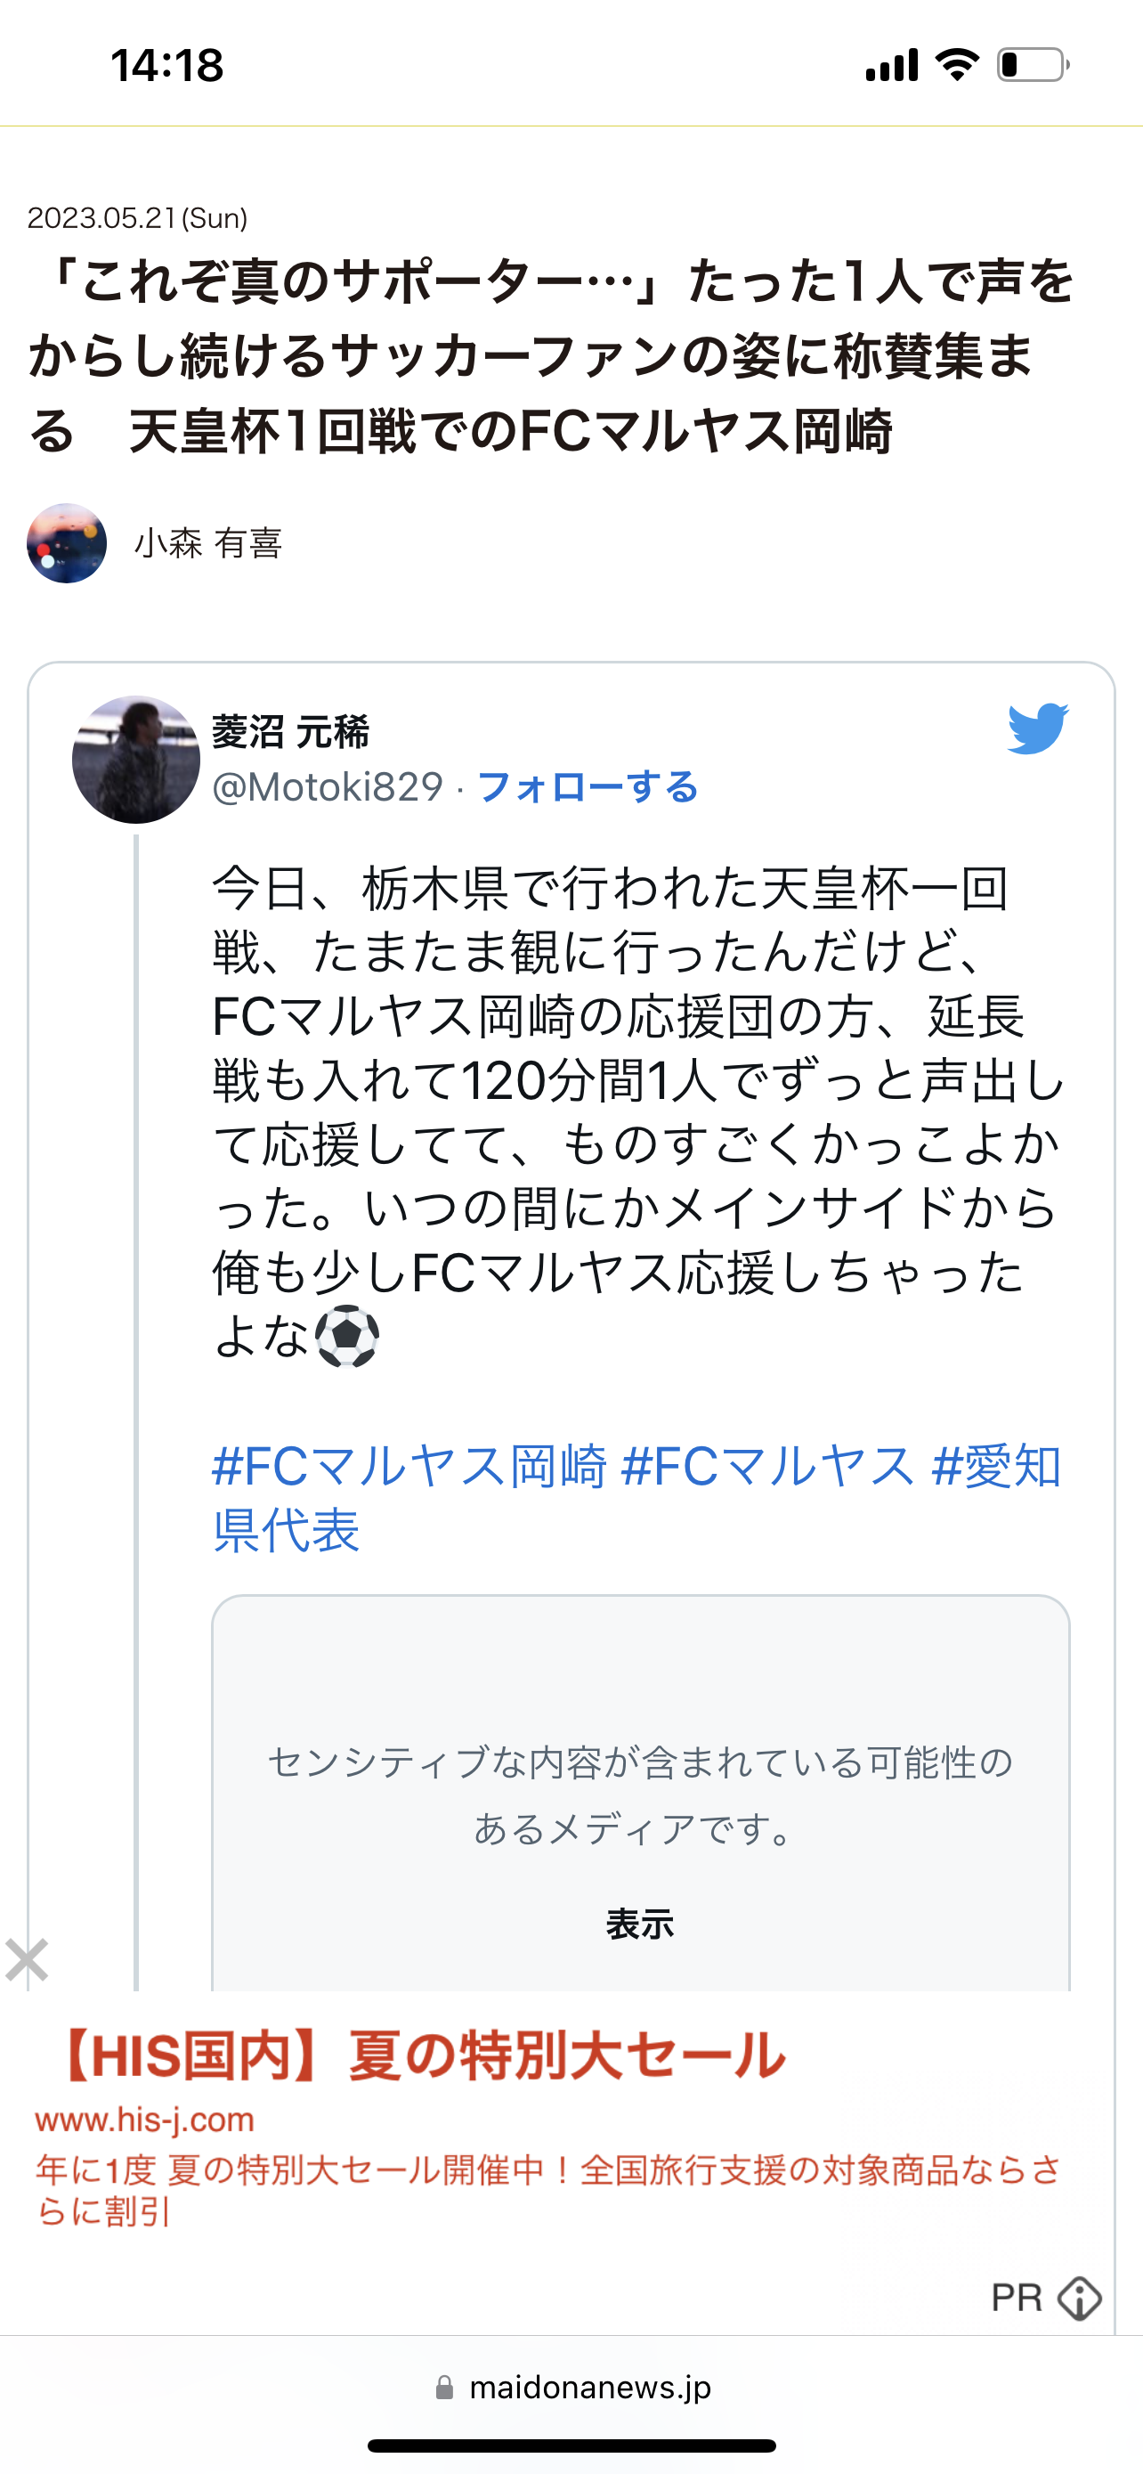Tap the フォローする follow link
Viewport: 1143px width, 2474px height.
point(588,787)
